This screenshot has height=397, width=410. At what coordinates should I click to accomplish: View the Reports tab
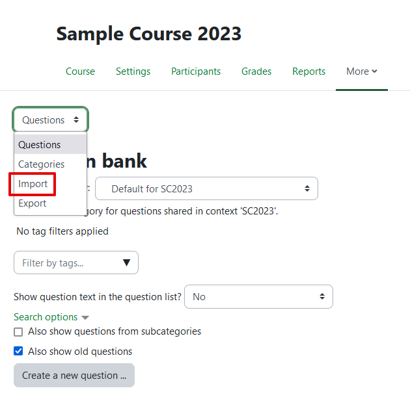pos(308,71)
